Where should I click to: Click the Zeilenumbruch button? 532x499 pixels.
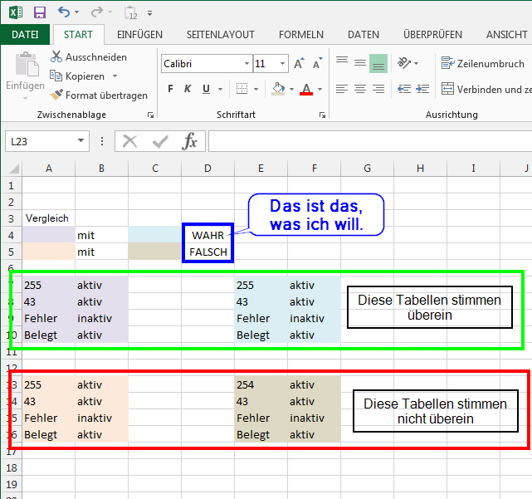coord(481,63)
